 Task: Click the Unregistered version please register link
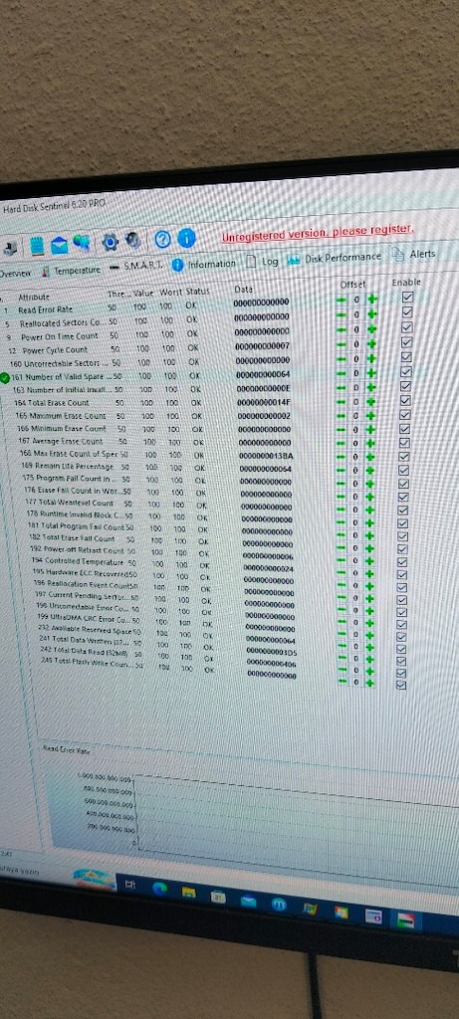coord(318,233)
